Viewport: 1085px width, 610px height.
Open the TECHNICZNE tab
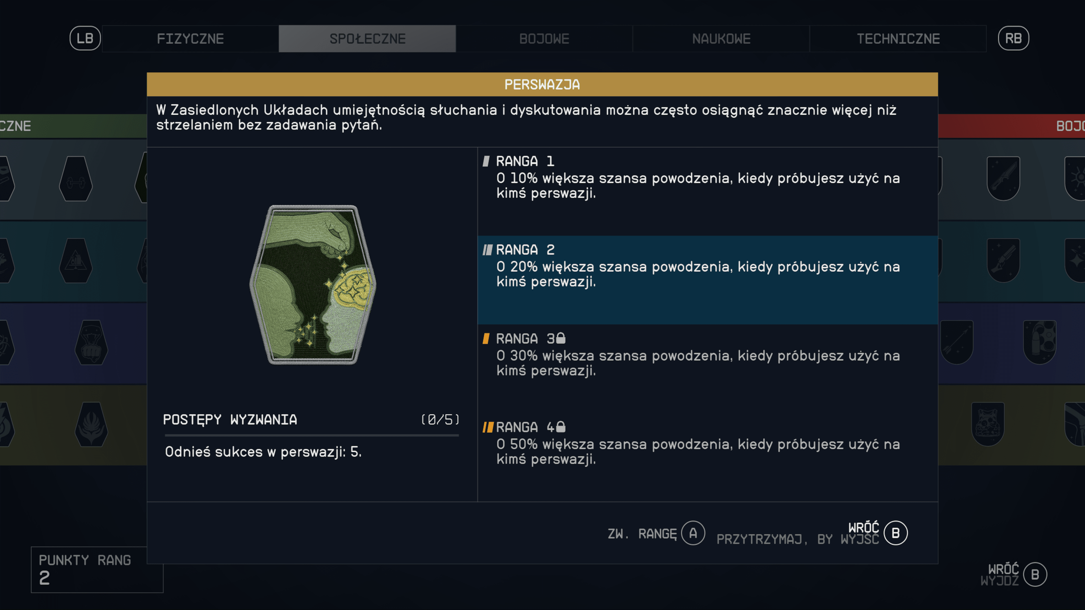coord(898,39)
